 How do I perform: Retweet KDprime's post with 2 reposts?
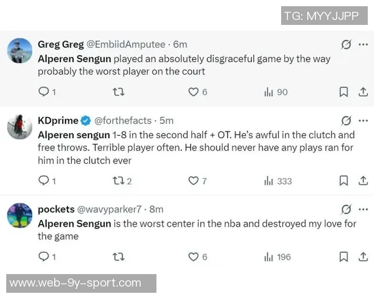118,181
